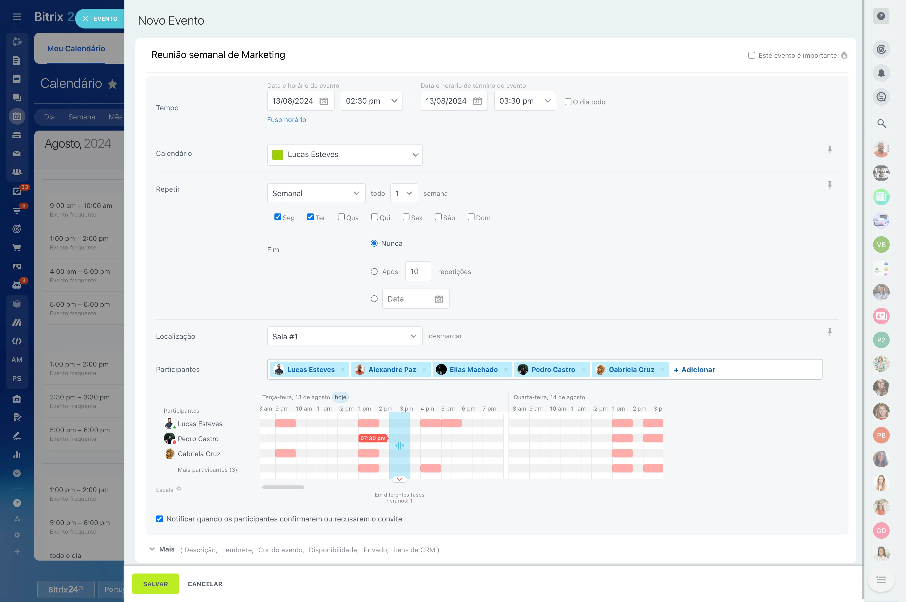
Task: Click the pin icon beside Localização
Action: coord(830,332)
